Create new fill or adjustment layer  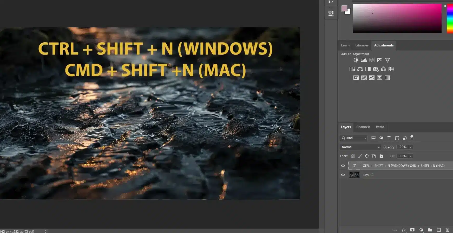pos(421,230)
